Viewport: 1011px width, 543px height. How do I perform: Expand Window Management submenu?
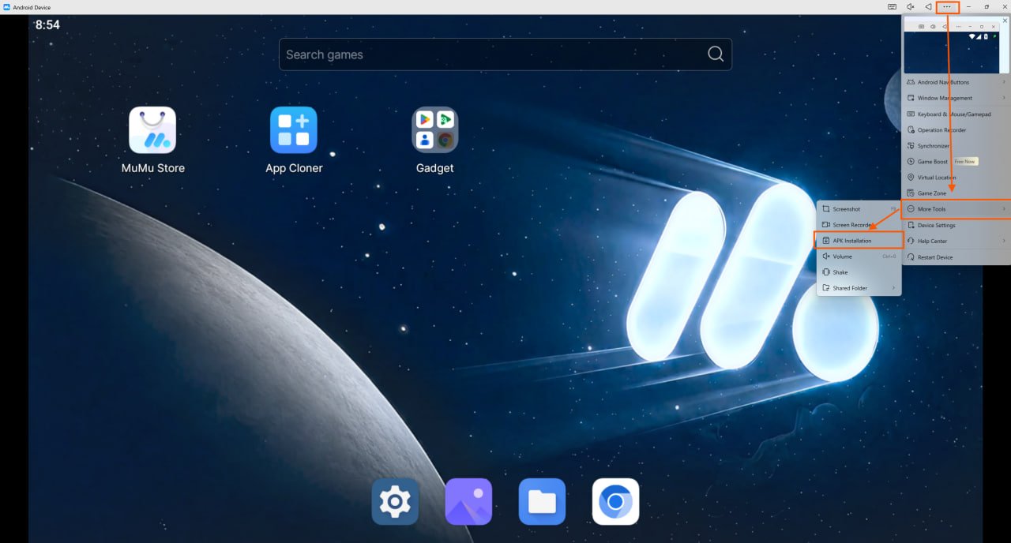957,98
